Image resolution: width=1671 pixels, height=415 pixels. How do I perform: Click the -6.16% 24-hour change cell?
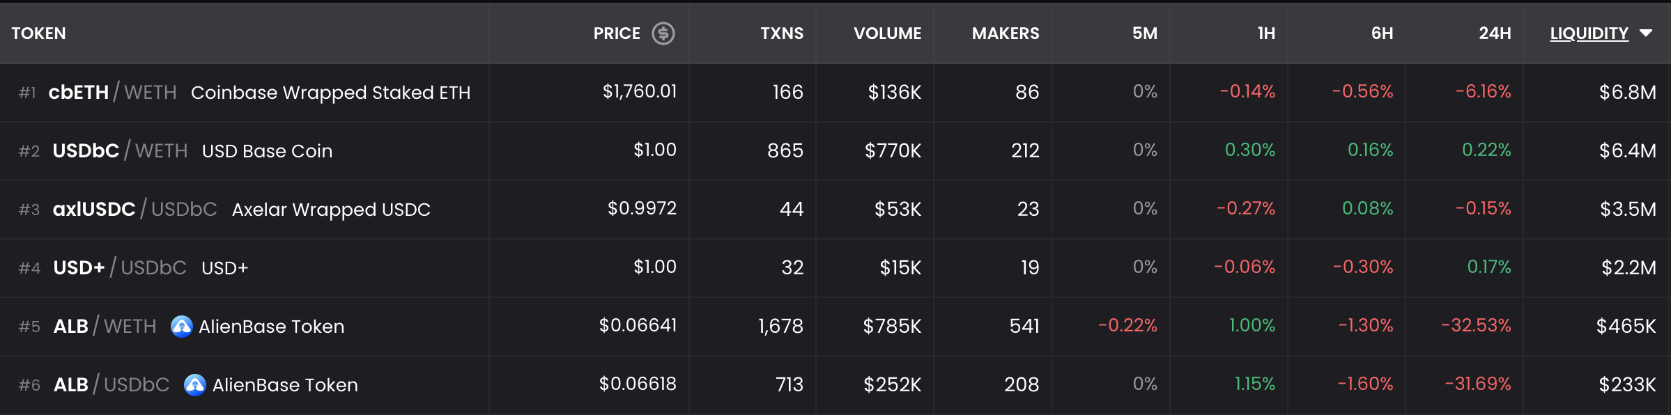(1483, 91)
